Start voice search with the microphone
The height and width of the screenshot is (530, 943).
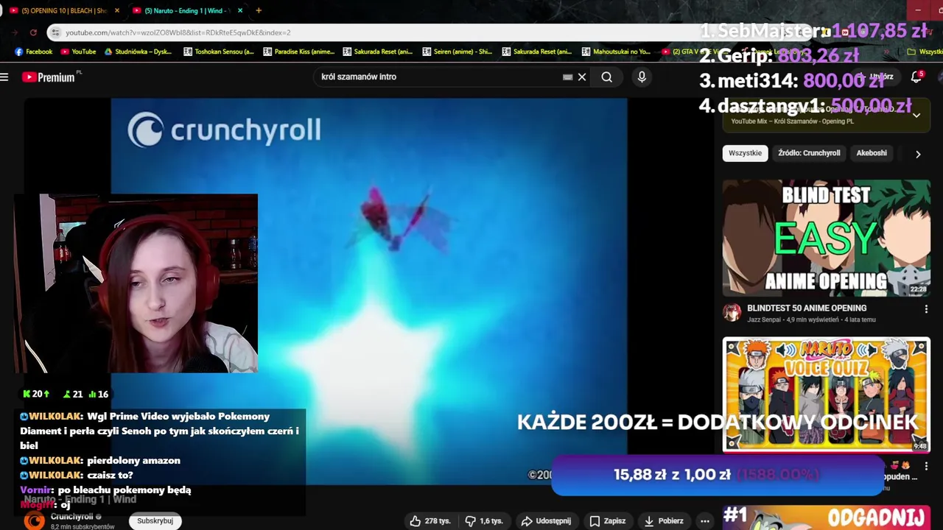click(642, 77)
